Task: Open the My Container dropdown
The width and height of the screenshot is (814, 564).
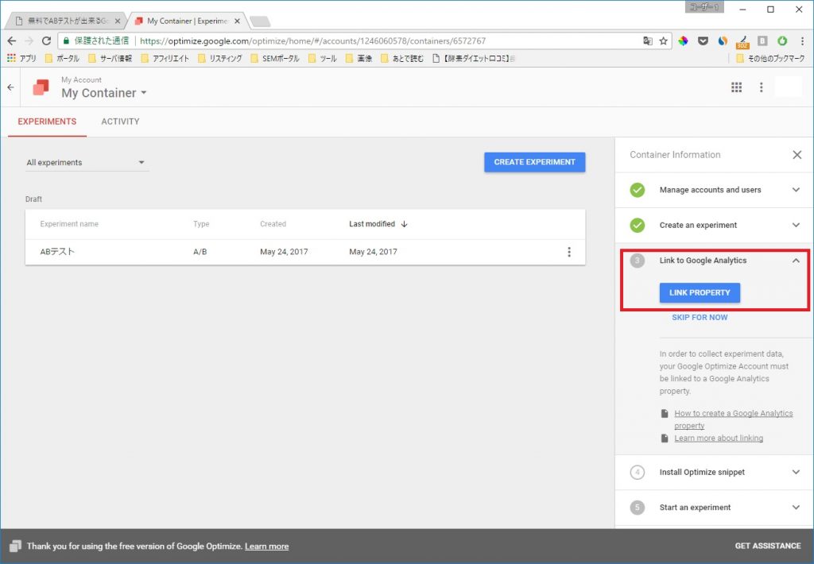Action: coord(104,93)
